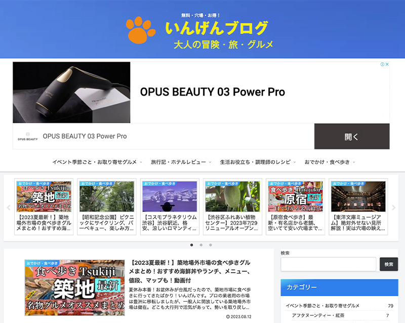This screenshot has height=323, width=405.
Task: Select the first carousel pagination dot
Action: click(x=192, y=245)
